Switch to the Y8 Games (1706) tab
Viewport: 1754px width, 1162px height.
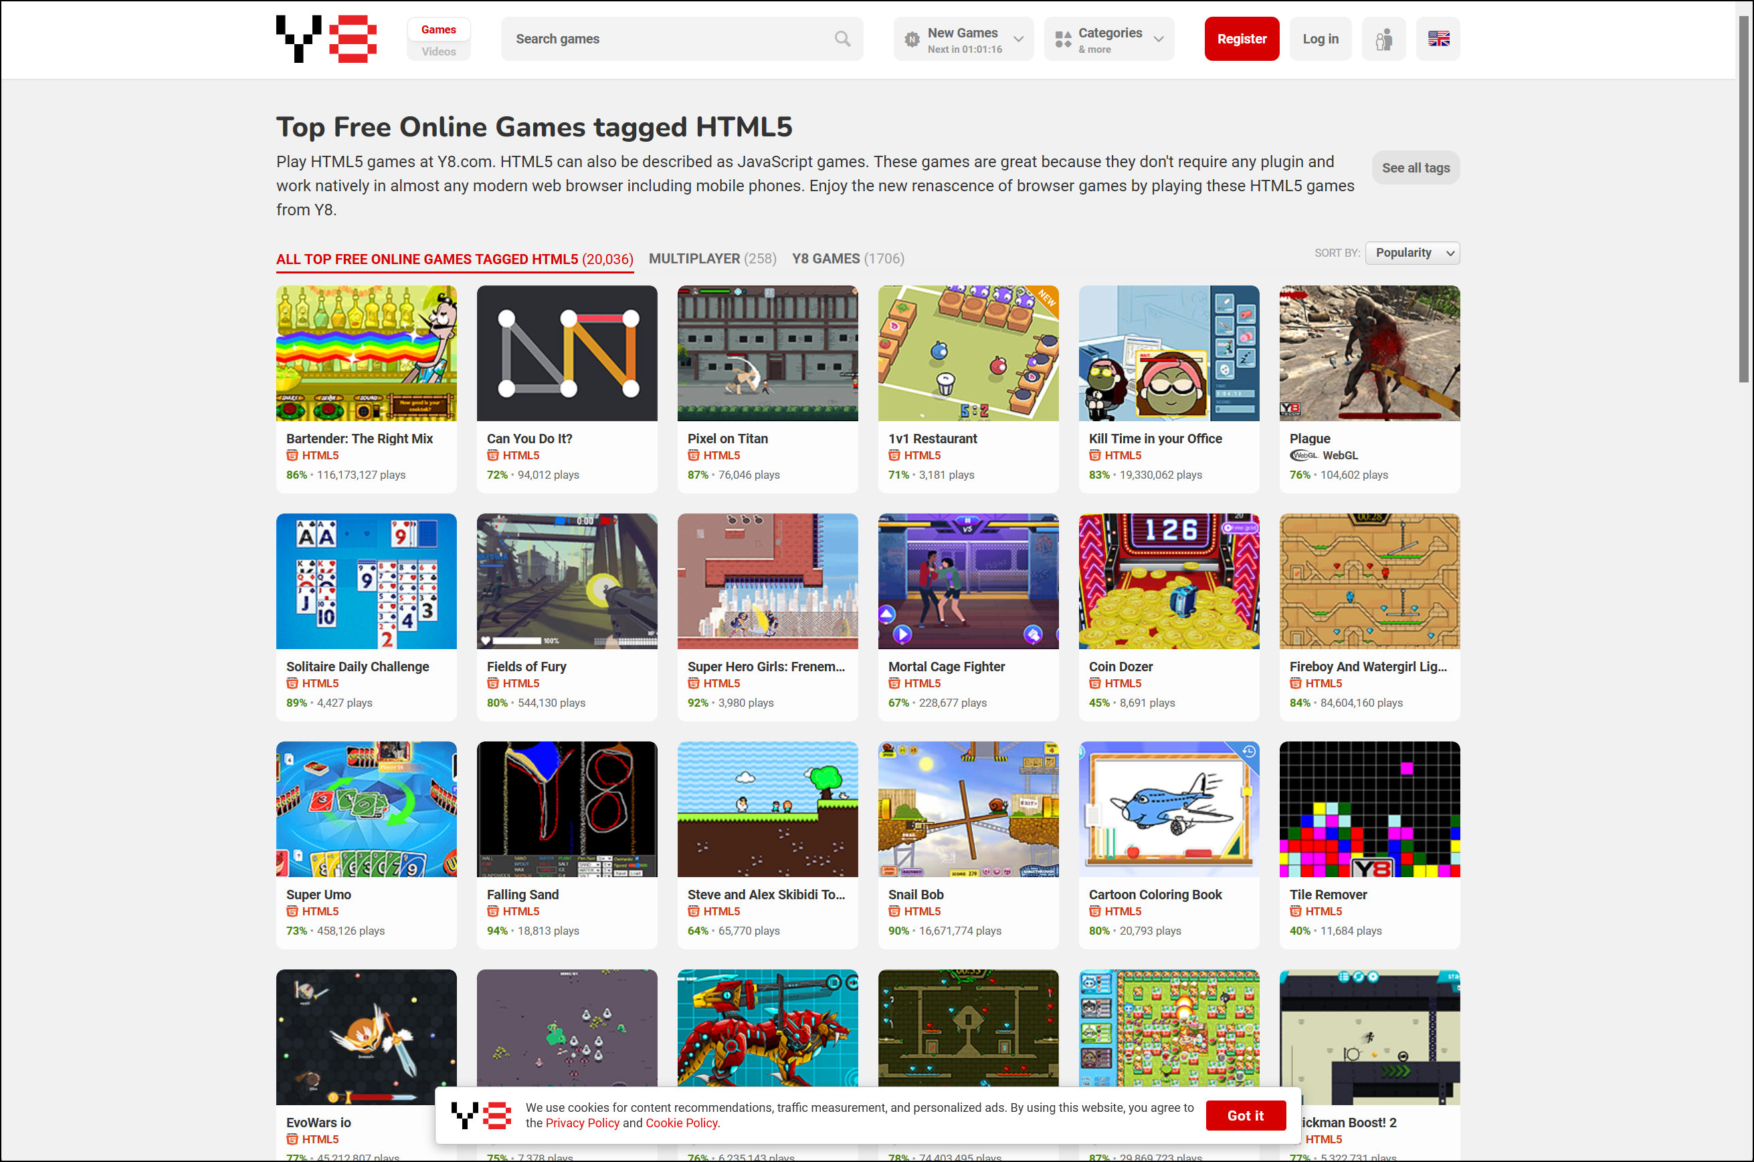point(848,259)
